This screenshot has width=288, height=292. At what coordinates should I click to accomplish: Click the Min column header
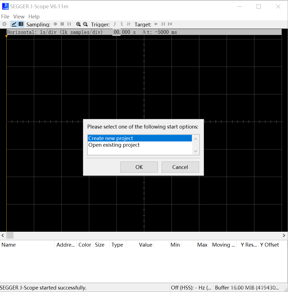[x=168, y=245]
